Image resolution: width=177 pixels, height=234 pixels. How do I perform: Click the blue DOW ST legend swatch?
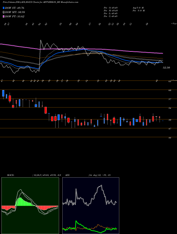click(x=4, y=8)
